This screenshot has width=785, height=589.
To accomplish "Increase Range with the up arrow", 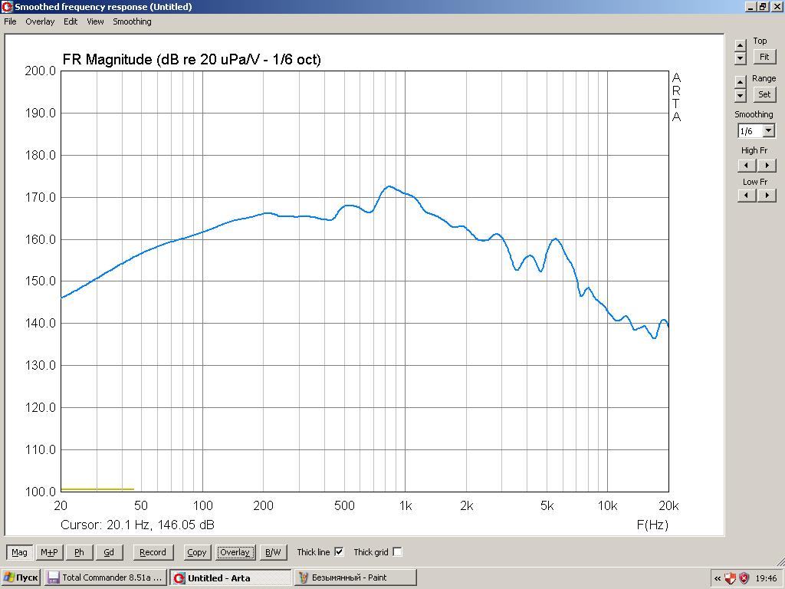I will coord(741,82).
